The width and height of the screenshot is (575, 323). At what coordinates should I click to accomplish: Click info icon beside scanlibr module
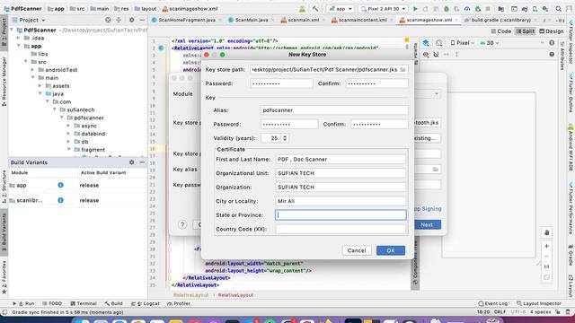pos(60,200)
